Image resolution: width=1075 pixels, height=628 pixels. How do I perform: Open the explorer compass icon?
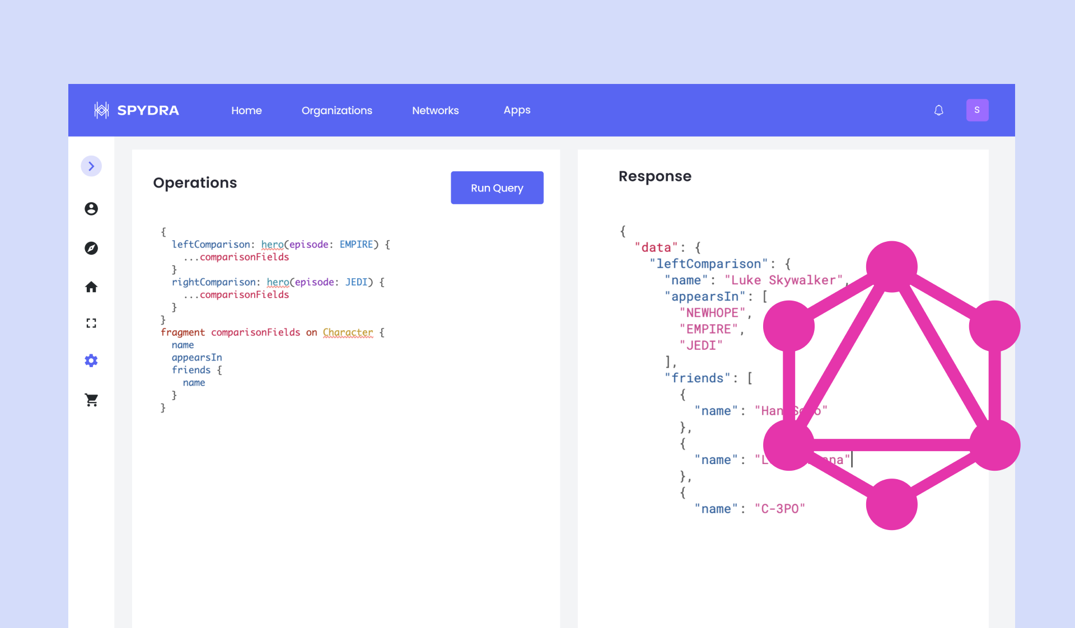tap(91, 248)
